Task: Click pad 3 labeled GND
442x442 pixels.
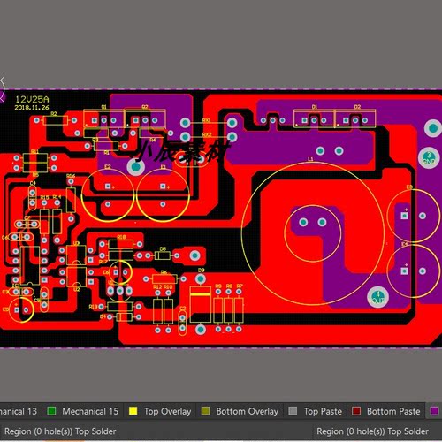Action: point(429,157)
